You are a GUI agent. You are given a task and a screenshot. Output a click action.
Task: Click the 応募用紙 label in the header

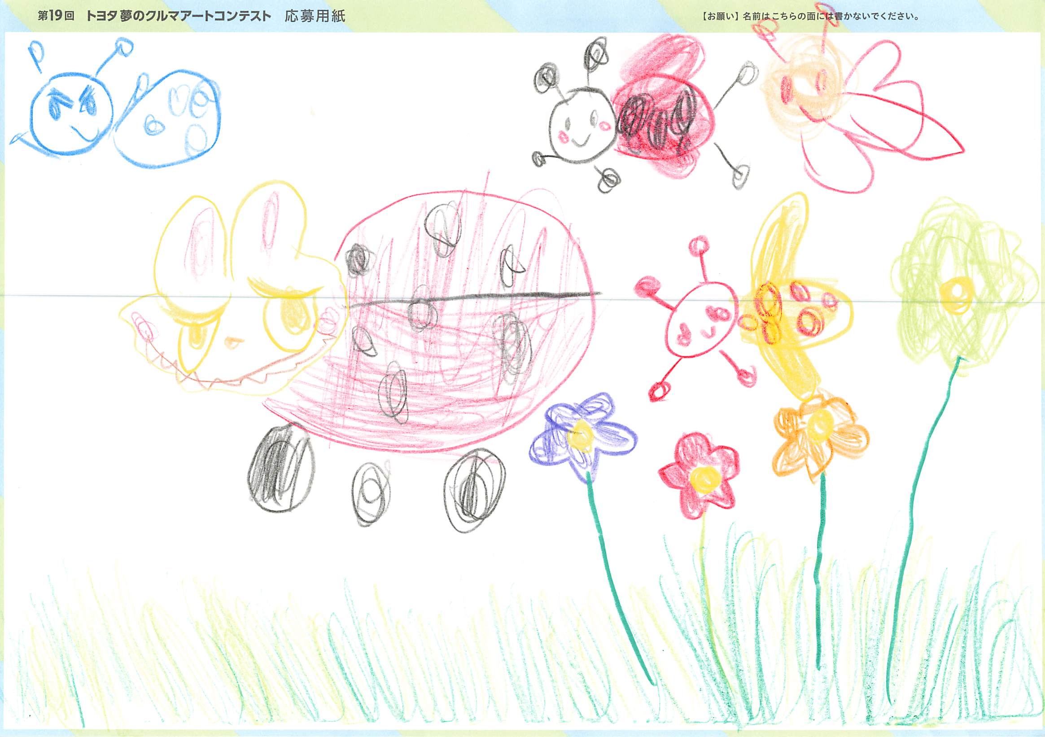(315, 17)
